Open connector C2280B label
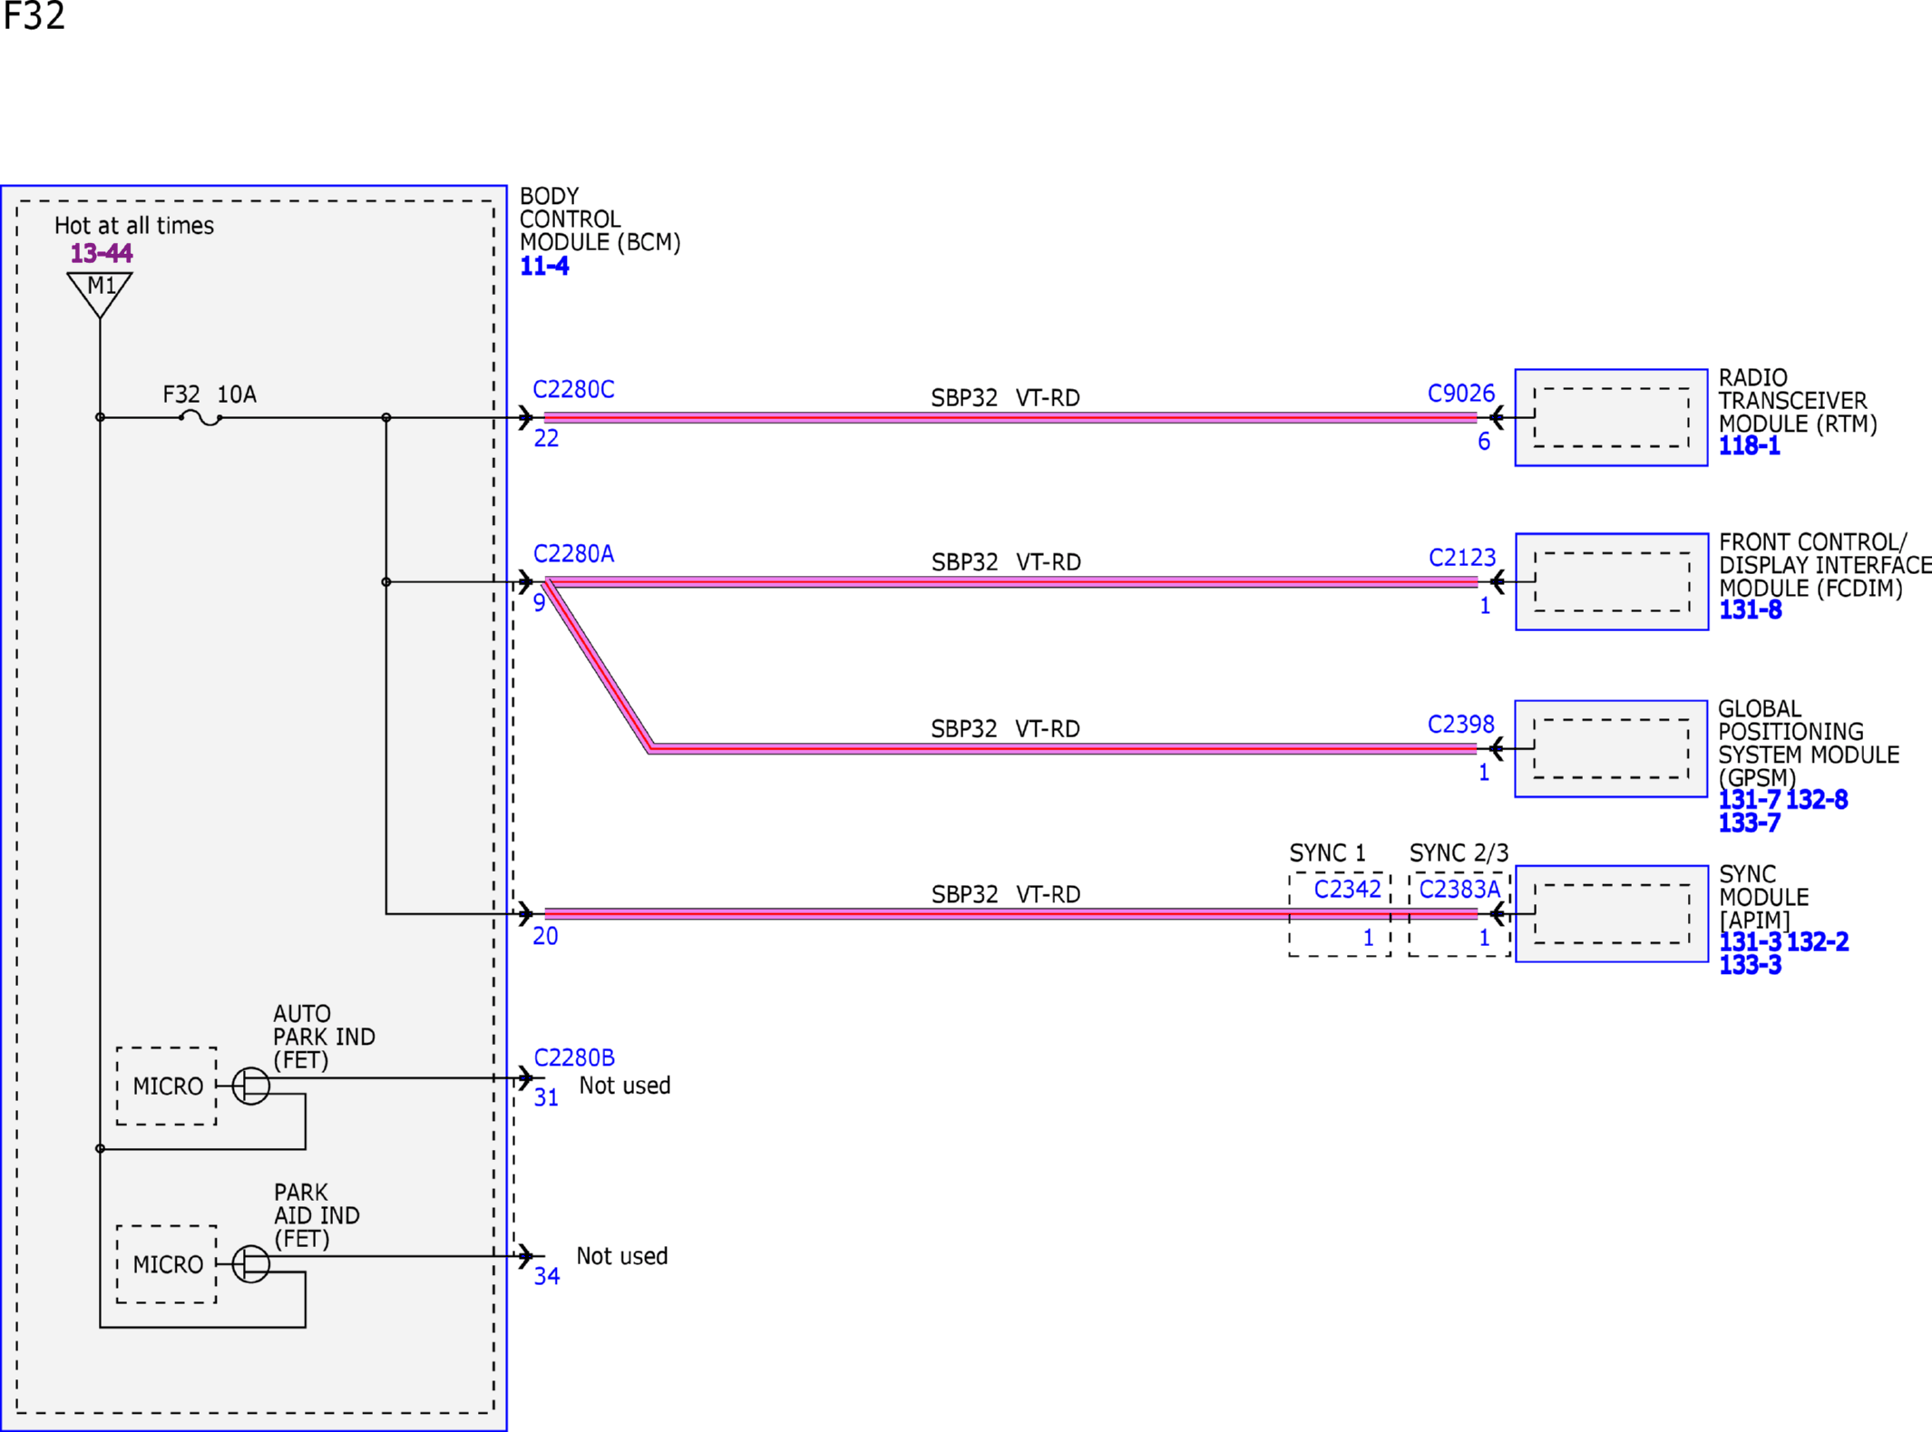This screenshot has width=1932, height=1432. pos(574,1058)
